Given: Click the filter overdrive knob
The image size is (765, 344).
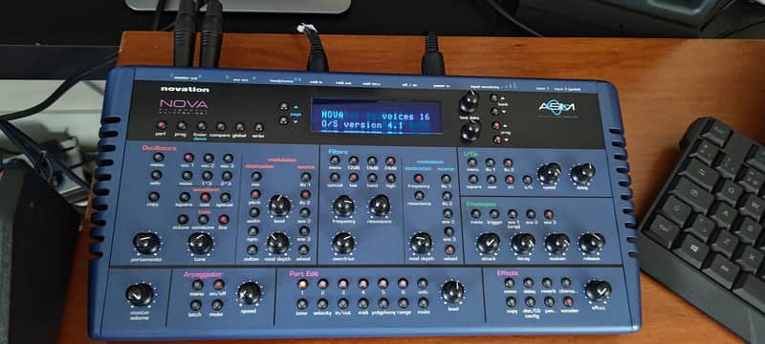Looking at the screenshot, I should click(343, 243).
